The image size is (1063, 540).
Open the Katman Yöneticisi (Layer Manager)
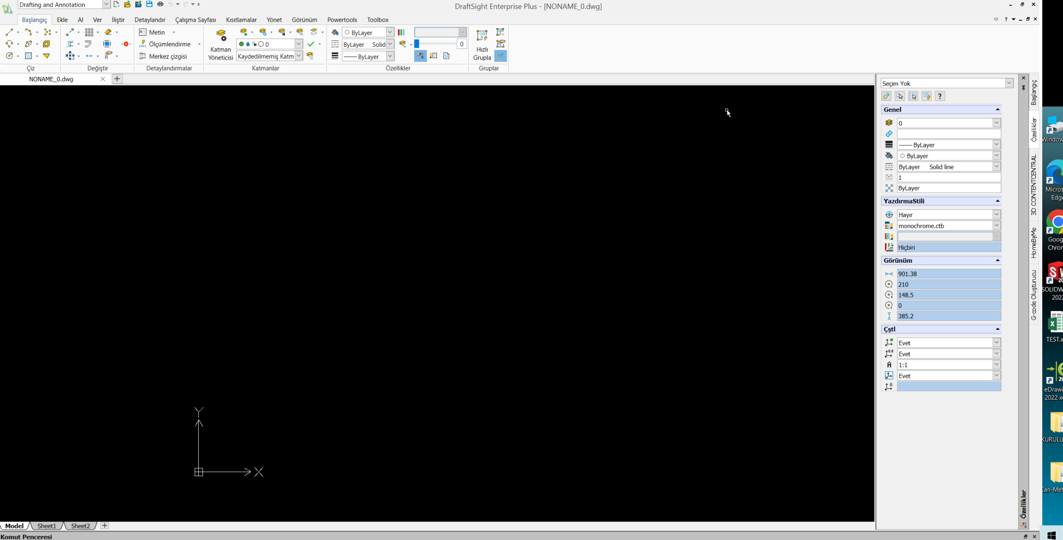pyautogui.click(x=221, y=44)
